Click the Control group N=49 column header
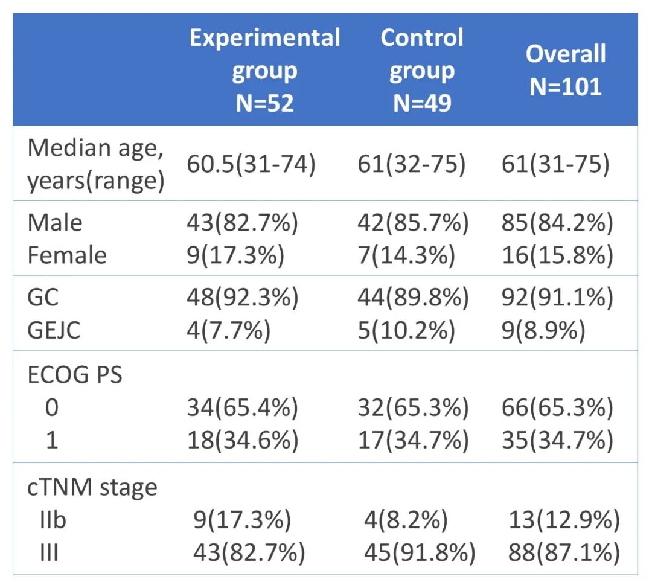This screenshot has height=588, width=652. pyautogui.click(x=422, y=70)
